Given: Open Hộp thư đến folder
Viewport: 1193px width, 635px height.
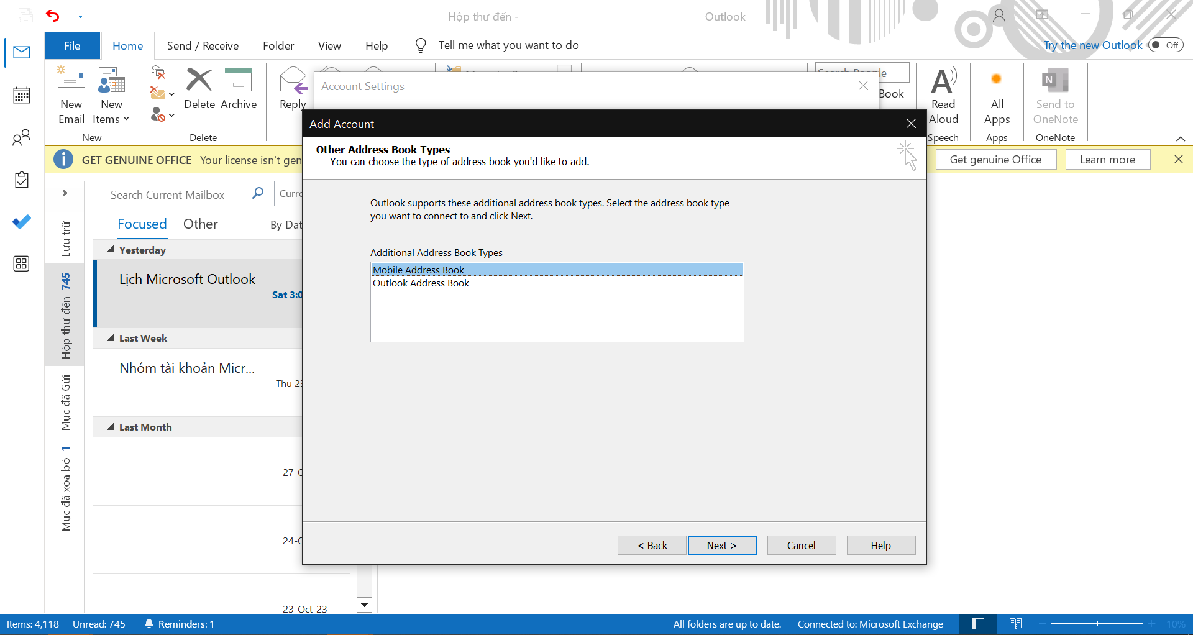Looking at the screenshot, I should point(65,316).
